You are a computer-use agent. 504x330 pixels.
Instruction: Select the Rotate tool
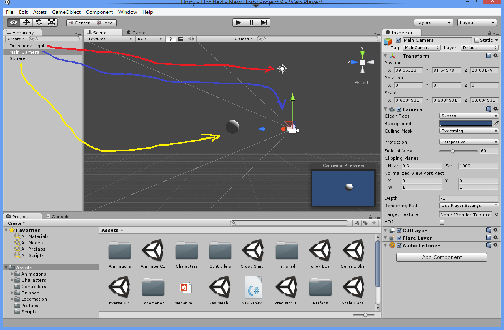tap(39, 22)
